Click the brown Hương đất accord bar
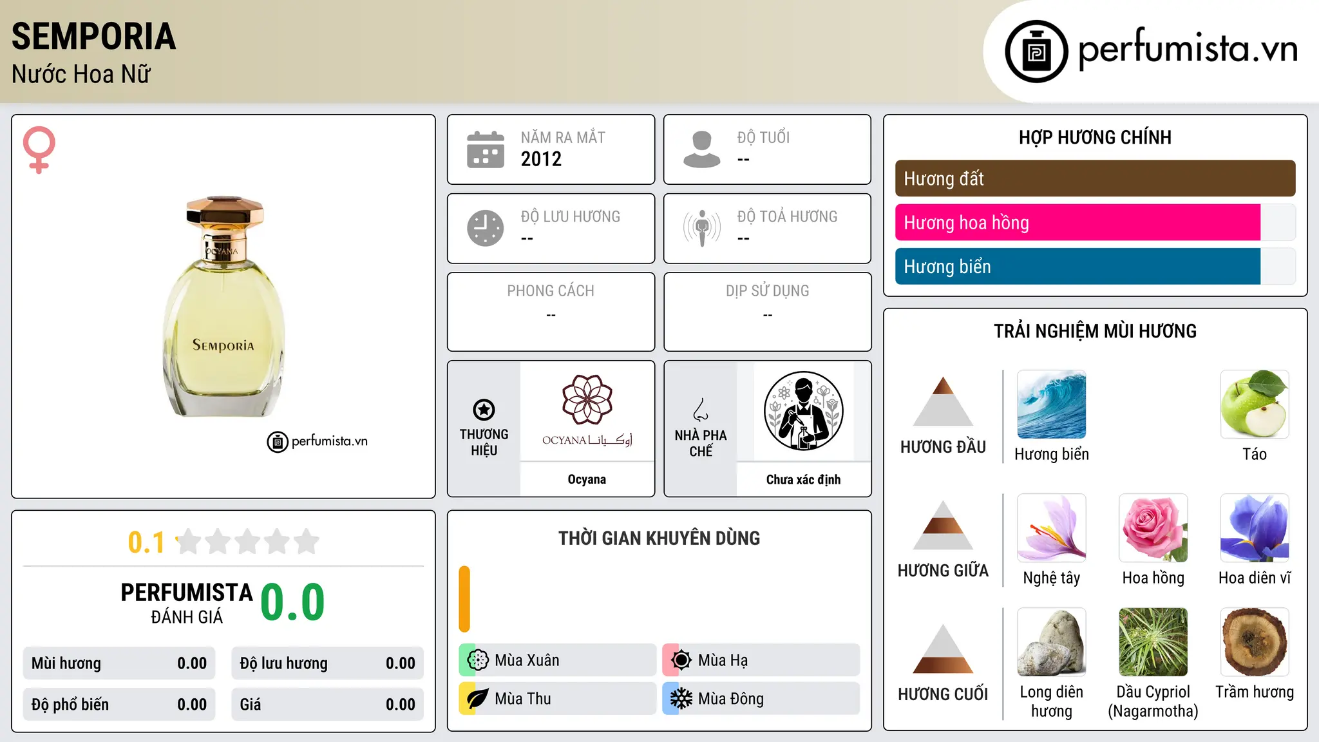 [1095, 178]
